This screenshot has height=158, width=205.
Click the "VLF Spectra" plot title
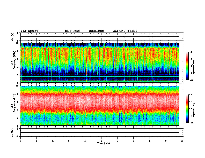click(29, 31)
